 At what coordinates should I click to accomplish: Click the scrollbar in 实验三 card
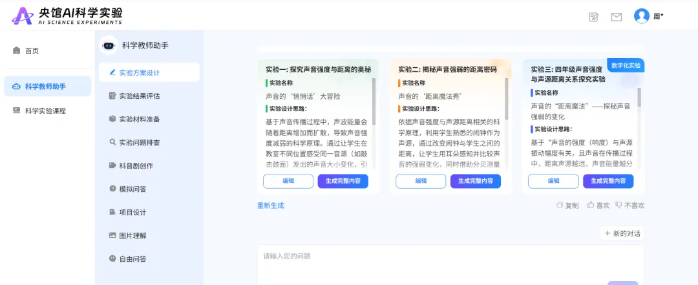[639, 98]
